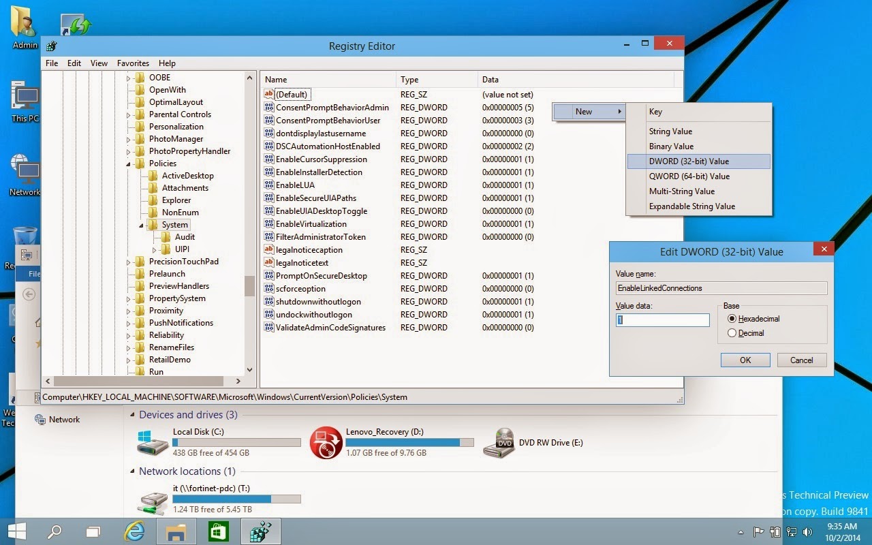Sort by the Type column header
This screenshot has height=545, width=872.
[x=437, y=80]
